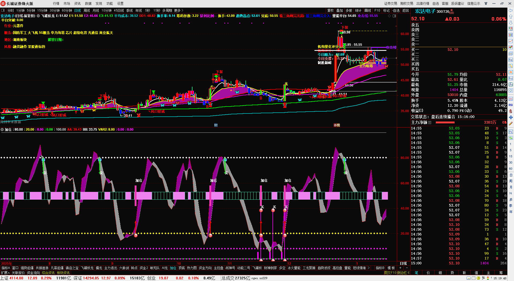Click the RSI indicator icon
Image resolution: width=514 pixels, height=281 pixels.
coord(511,105)
